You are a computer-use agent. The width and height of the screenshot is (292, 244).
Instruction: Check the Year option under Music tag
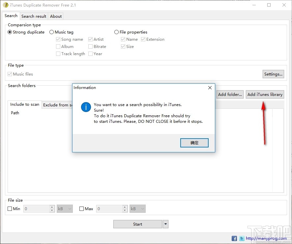[x=90, y=54]
